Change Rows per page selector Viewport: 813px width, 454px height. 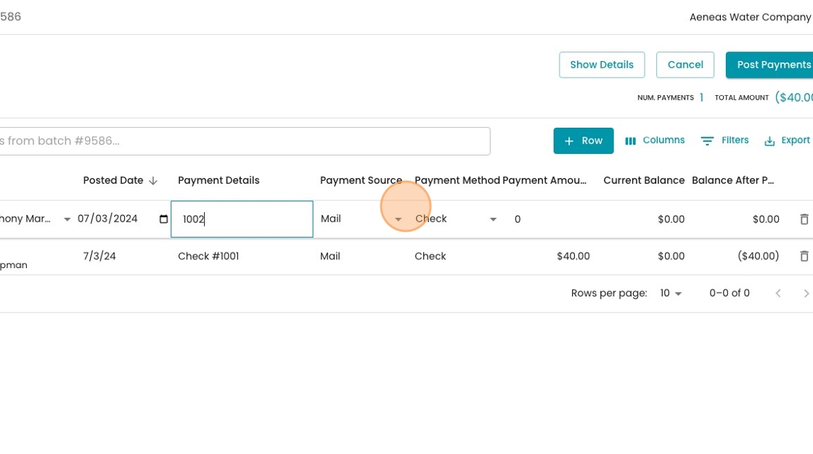pyautogui.click(x=671, y=293)
